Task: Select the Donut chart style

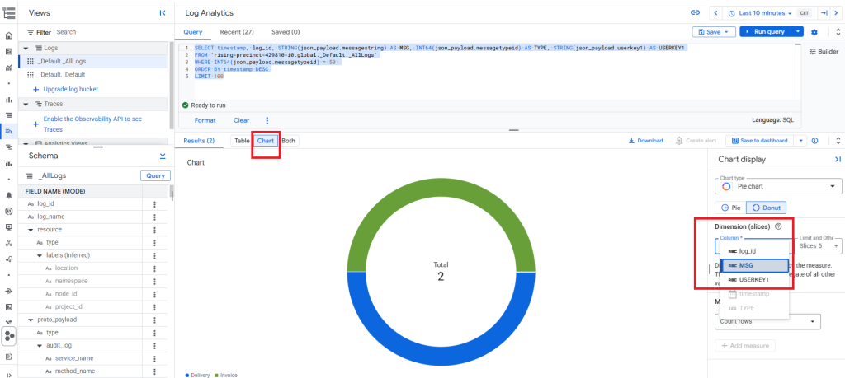Action: pos(767,208)
